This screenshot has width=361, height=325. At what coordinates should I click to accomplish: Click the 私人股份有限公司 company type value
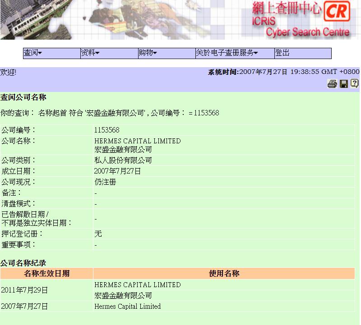(123, 160)
